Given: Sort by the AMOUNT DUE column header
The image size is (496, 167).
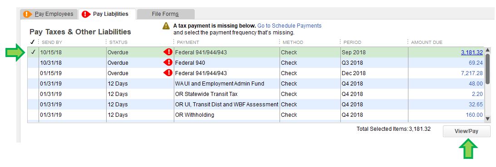Looking at the screenshot, I should [427, 42].
